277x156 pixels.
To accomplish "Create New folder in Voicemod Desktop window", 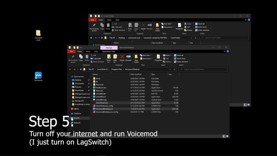I will [136, 58].
